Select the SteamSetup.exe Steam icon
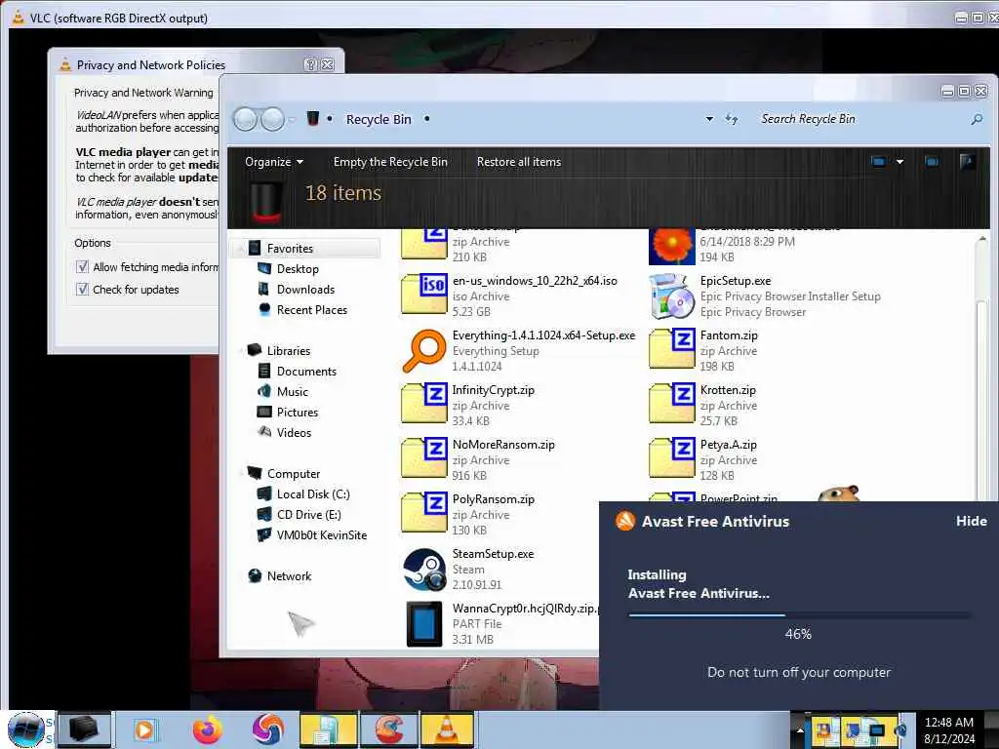 [x=424, y=570]
